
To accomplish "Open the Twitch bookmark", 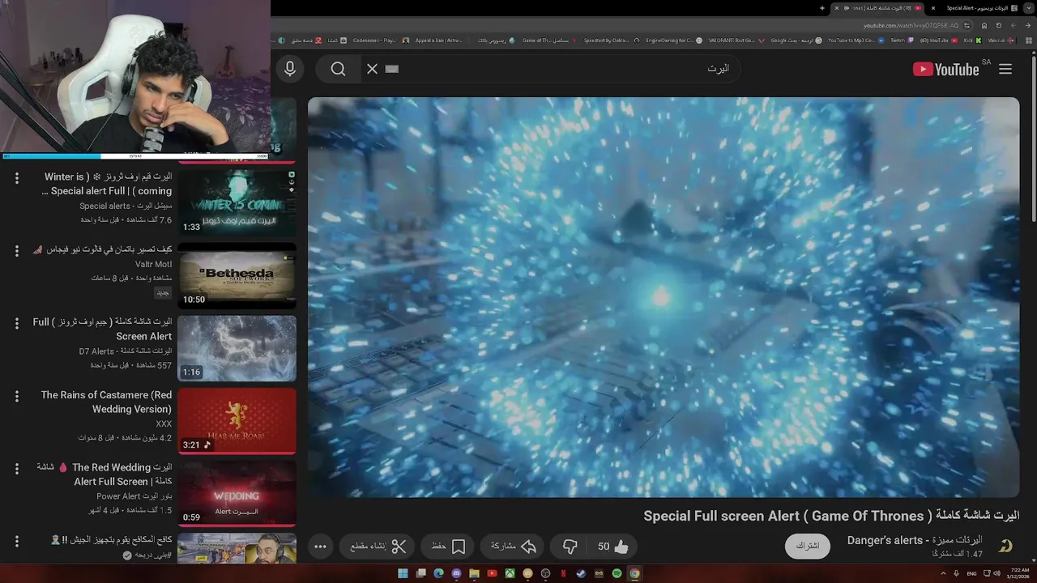I will (x=903, y=40).
